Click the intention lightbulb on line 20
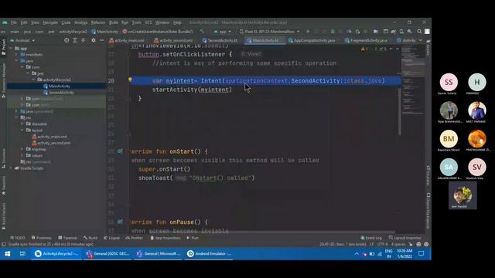This screenshot has width=495, height=278. click(130, 80)
